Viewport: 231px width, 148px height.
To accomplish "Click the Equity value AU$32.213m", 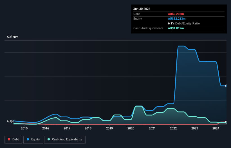I will coord(177,19).
